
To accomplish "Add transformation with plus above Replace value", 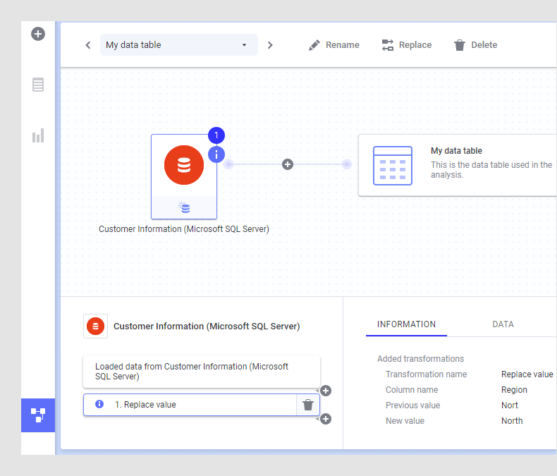I will tap(326, 391).
